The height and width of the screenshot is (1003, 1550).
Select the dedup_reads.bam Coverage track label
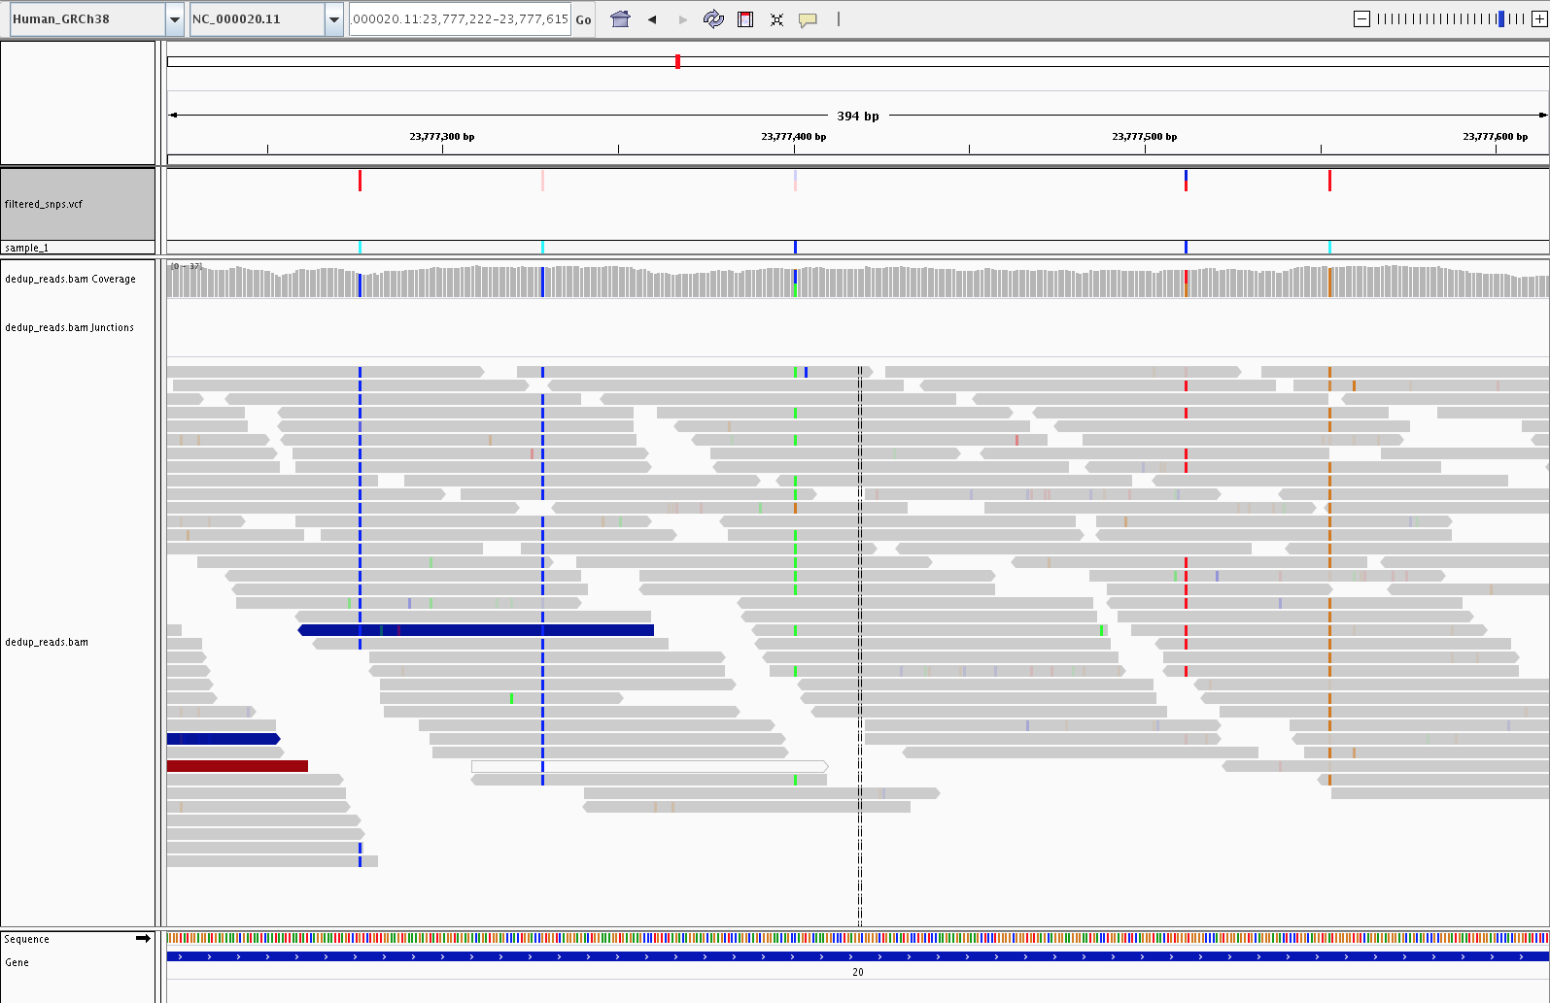(70, 279)
